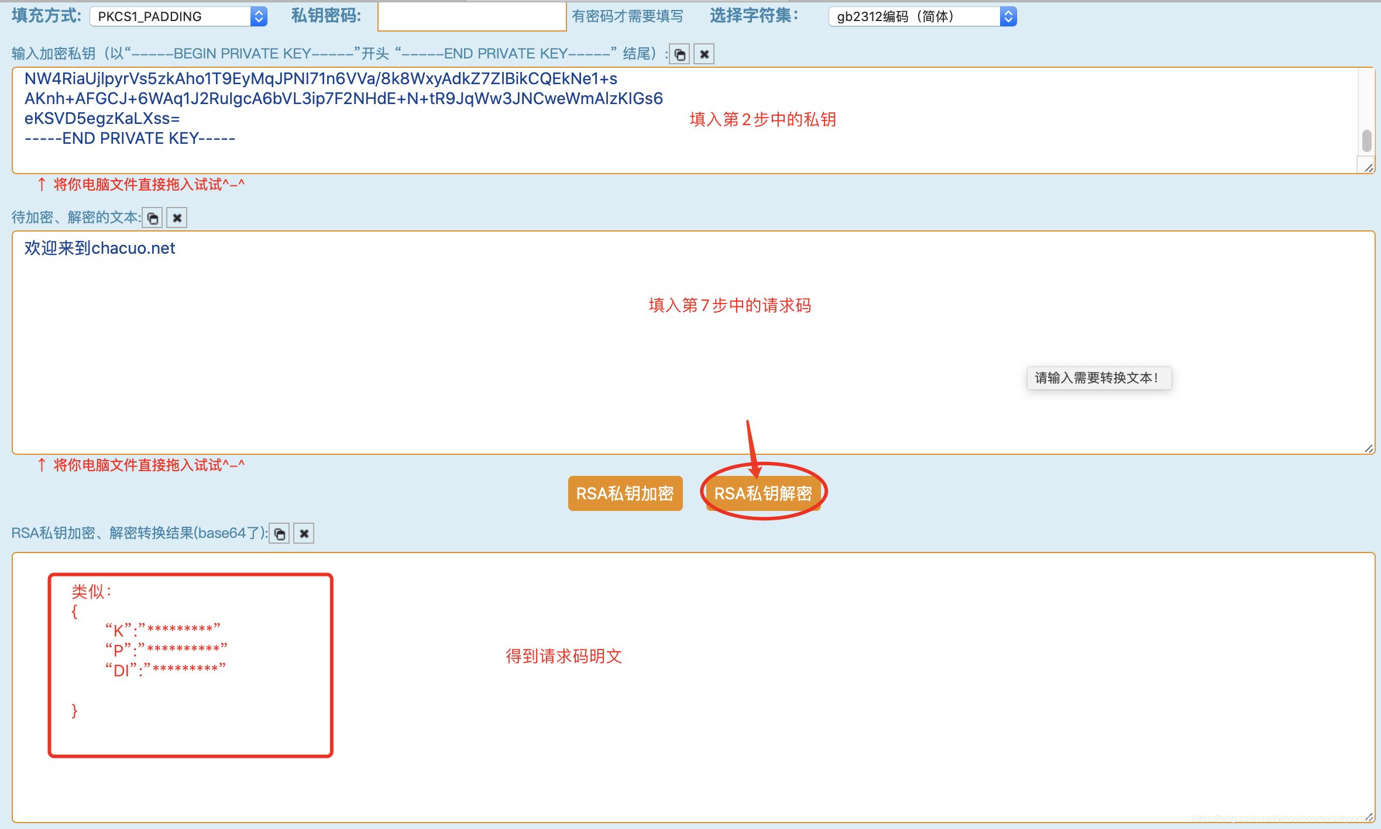The width and height of the screenshot is (1381, 829).
Task: Clear the text to decrypt field
Action: (177, 218)
